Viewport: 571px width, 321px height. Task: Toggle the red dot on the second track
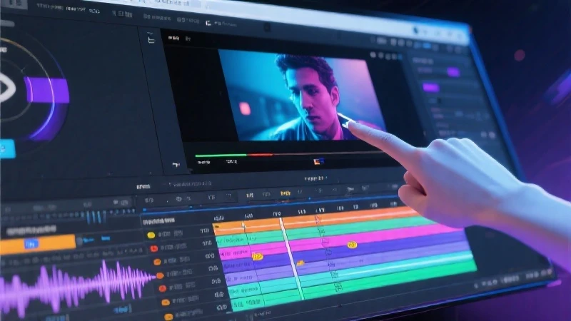(154, 248)
